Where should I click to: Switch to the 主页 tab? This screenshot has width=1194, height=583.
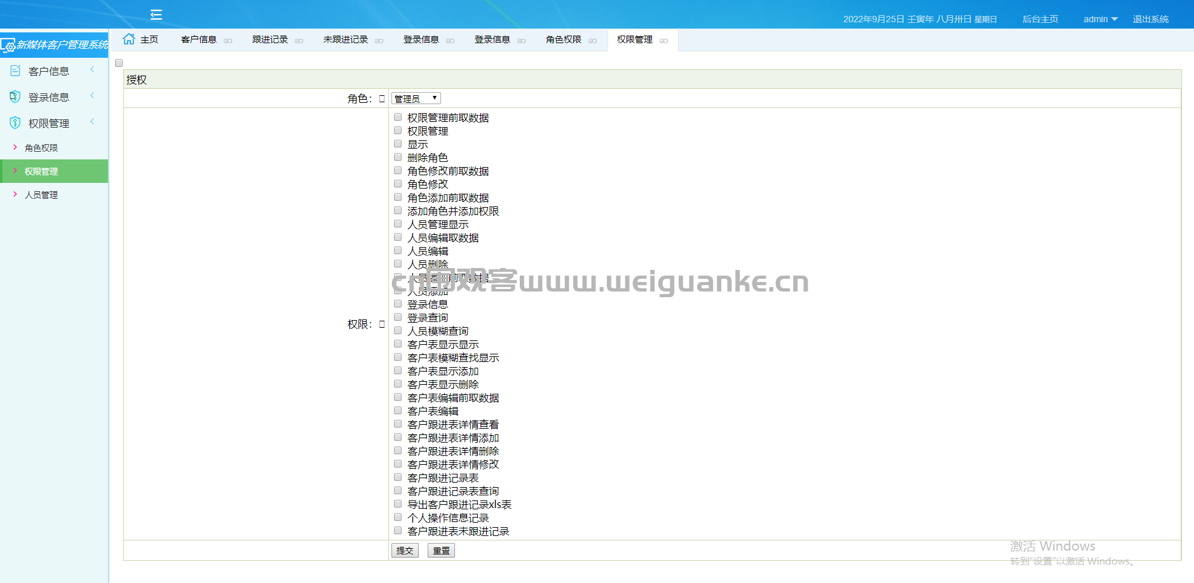point(149,39)
